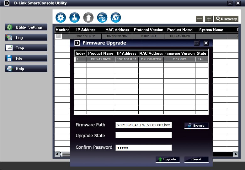Minimize the Firmware Upgrade dialog

pyautogui.click(x=197, y=43)
